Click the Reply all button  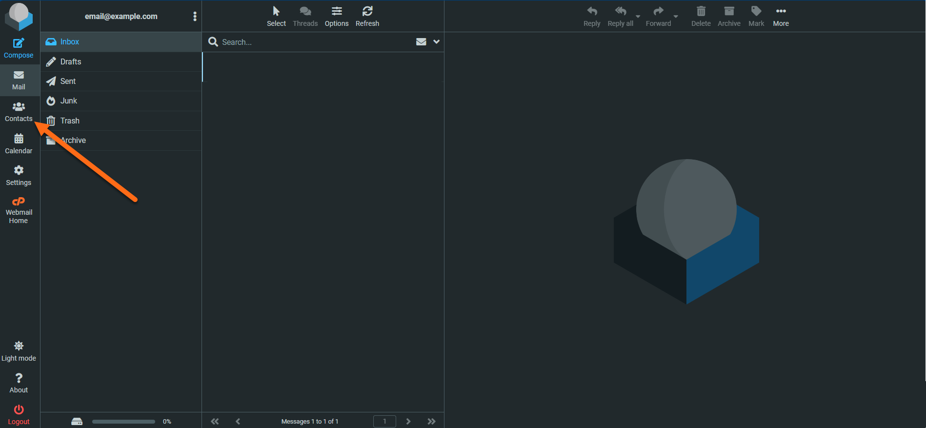point(621,17)
